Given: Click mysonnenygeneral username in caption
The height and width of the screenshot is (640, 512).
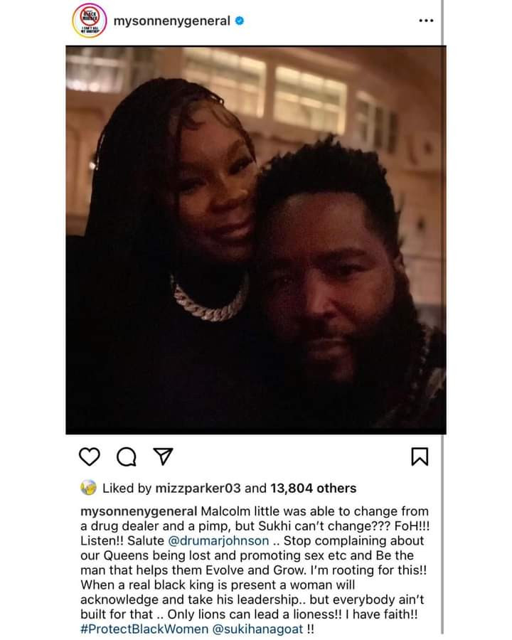Looking at the screenshot, I should (139, 511).
